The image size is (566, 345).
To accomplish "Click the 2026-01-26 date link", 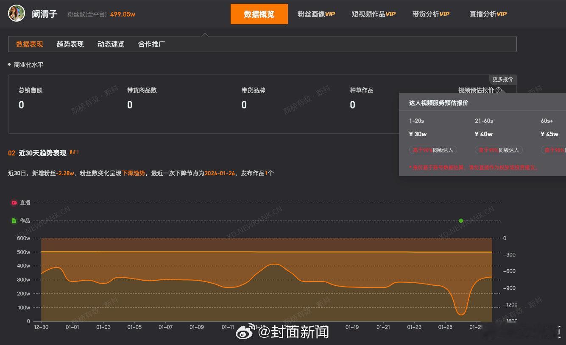I will coord(220,173).
